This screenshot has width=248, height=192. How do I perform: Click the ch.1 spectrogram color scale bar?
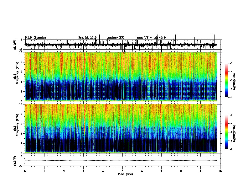[226, 80]
